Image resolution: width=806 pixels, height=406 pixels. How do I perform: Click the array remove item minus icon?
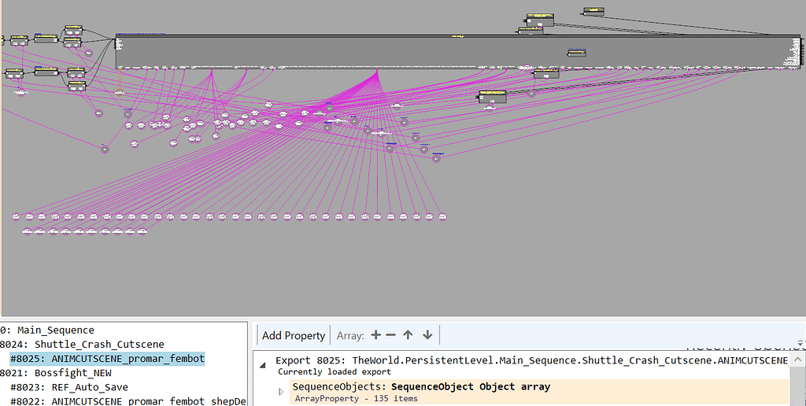391,335
